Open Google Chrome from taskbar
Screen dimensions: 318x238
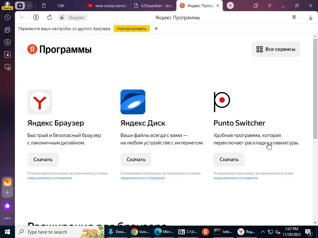click(140, 232)
